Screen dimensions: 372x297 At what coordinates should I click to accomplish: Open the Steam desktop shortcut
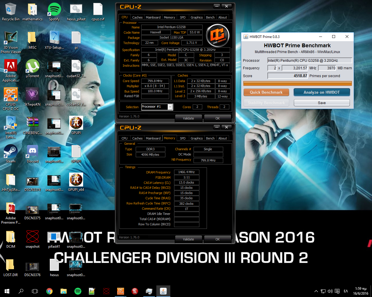(11, 154)
